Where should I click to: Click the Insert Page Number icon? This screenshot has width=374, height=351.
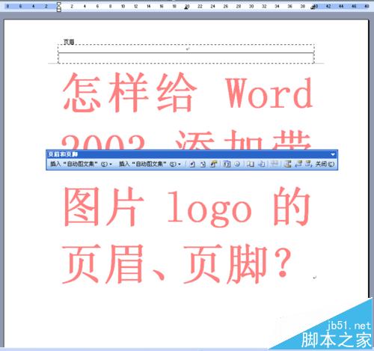(192, 164)
